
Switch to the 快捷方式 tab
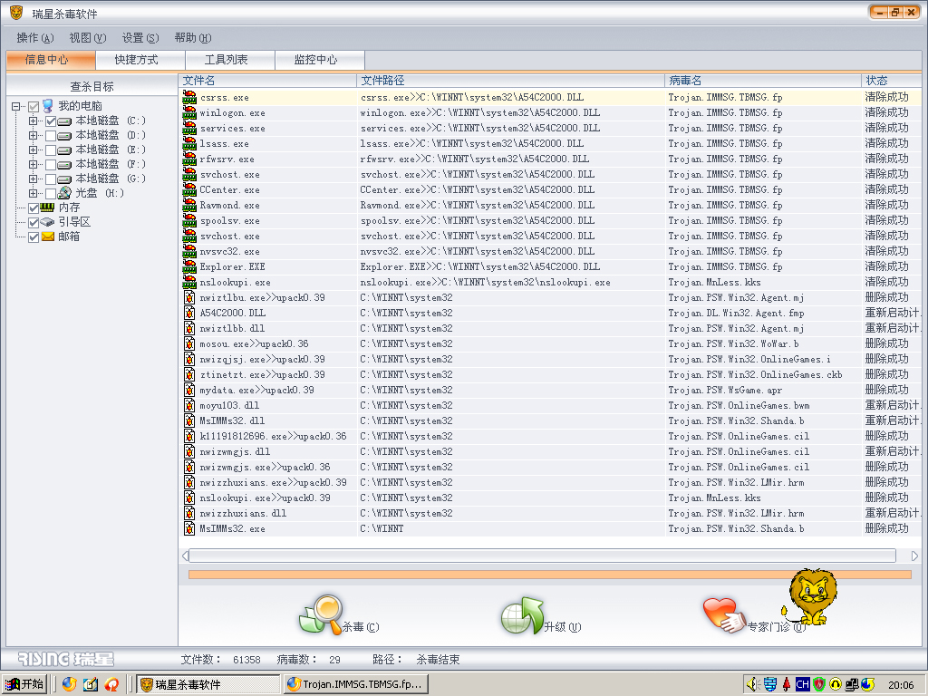(x=140, y=60)
